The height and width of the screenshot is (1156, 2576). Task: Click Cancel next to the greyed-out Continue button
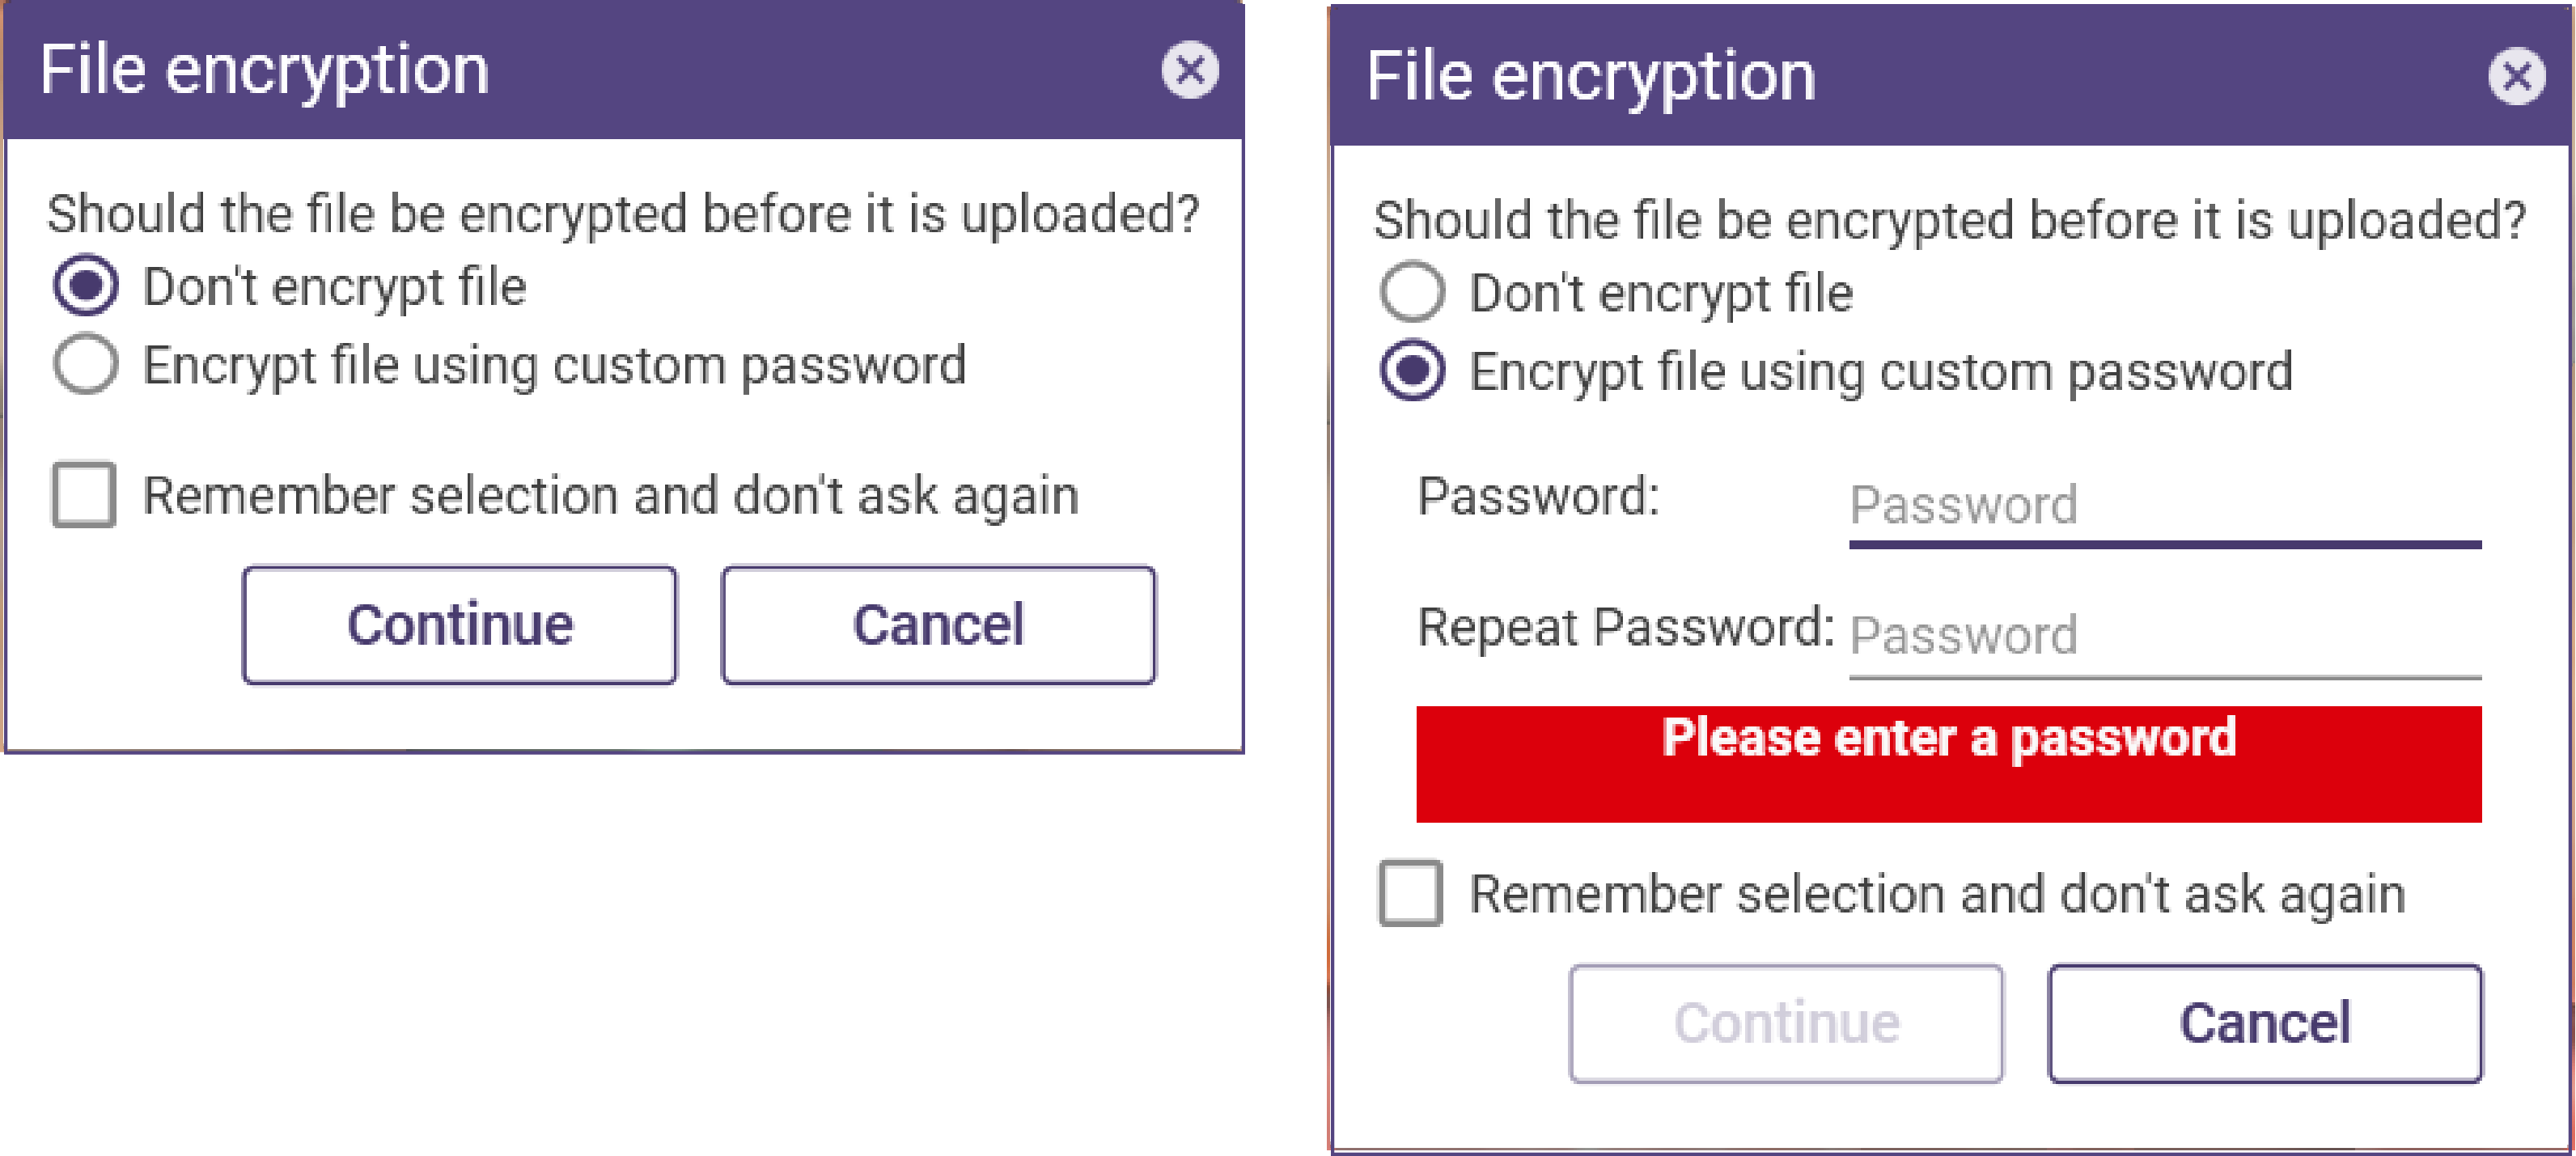tap(2265, 1023)
